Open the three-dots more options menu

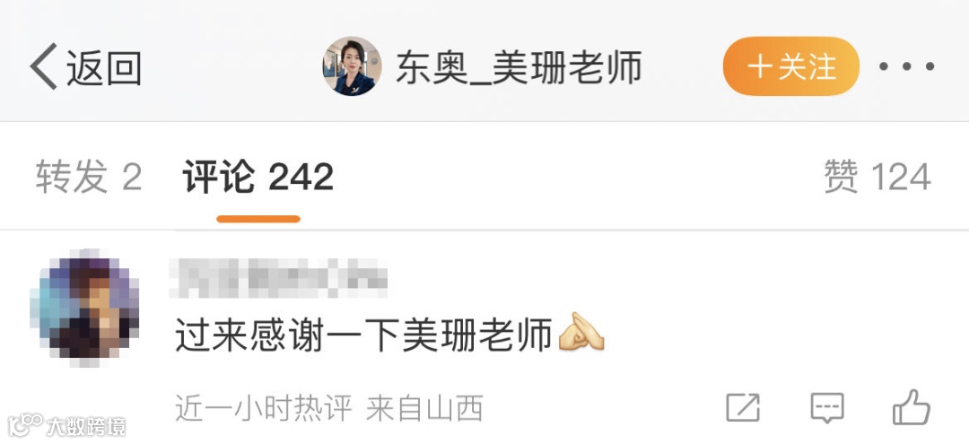click(x=906, y=66)
